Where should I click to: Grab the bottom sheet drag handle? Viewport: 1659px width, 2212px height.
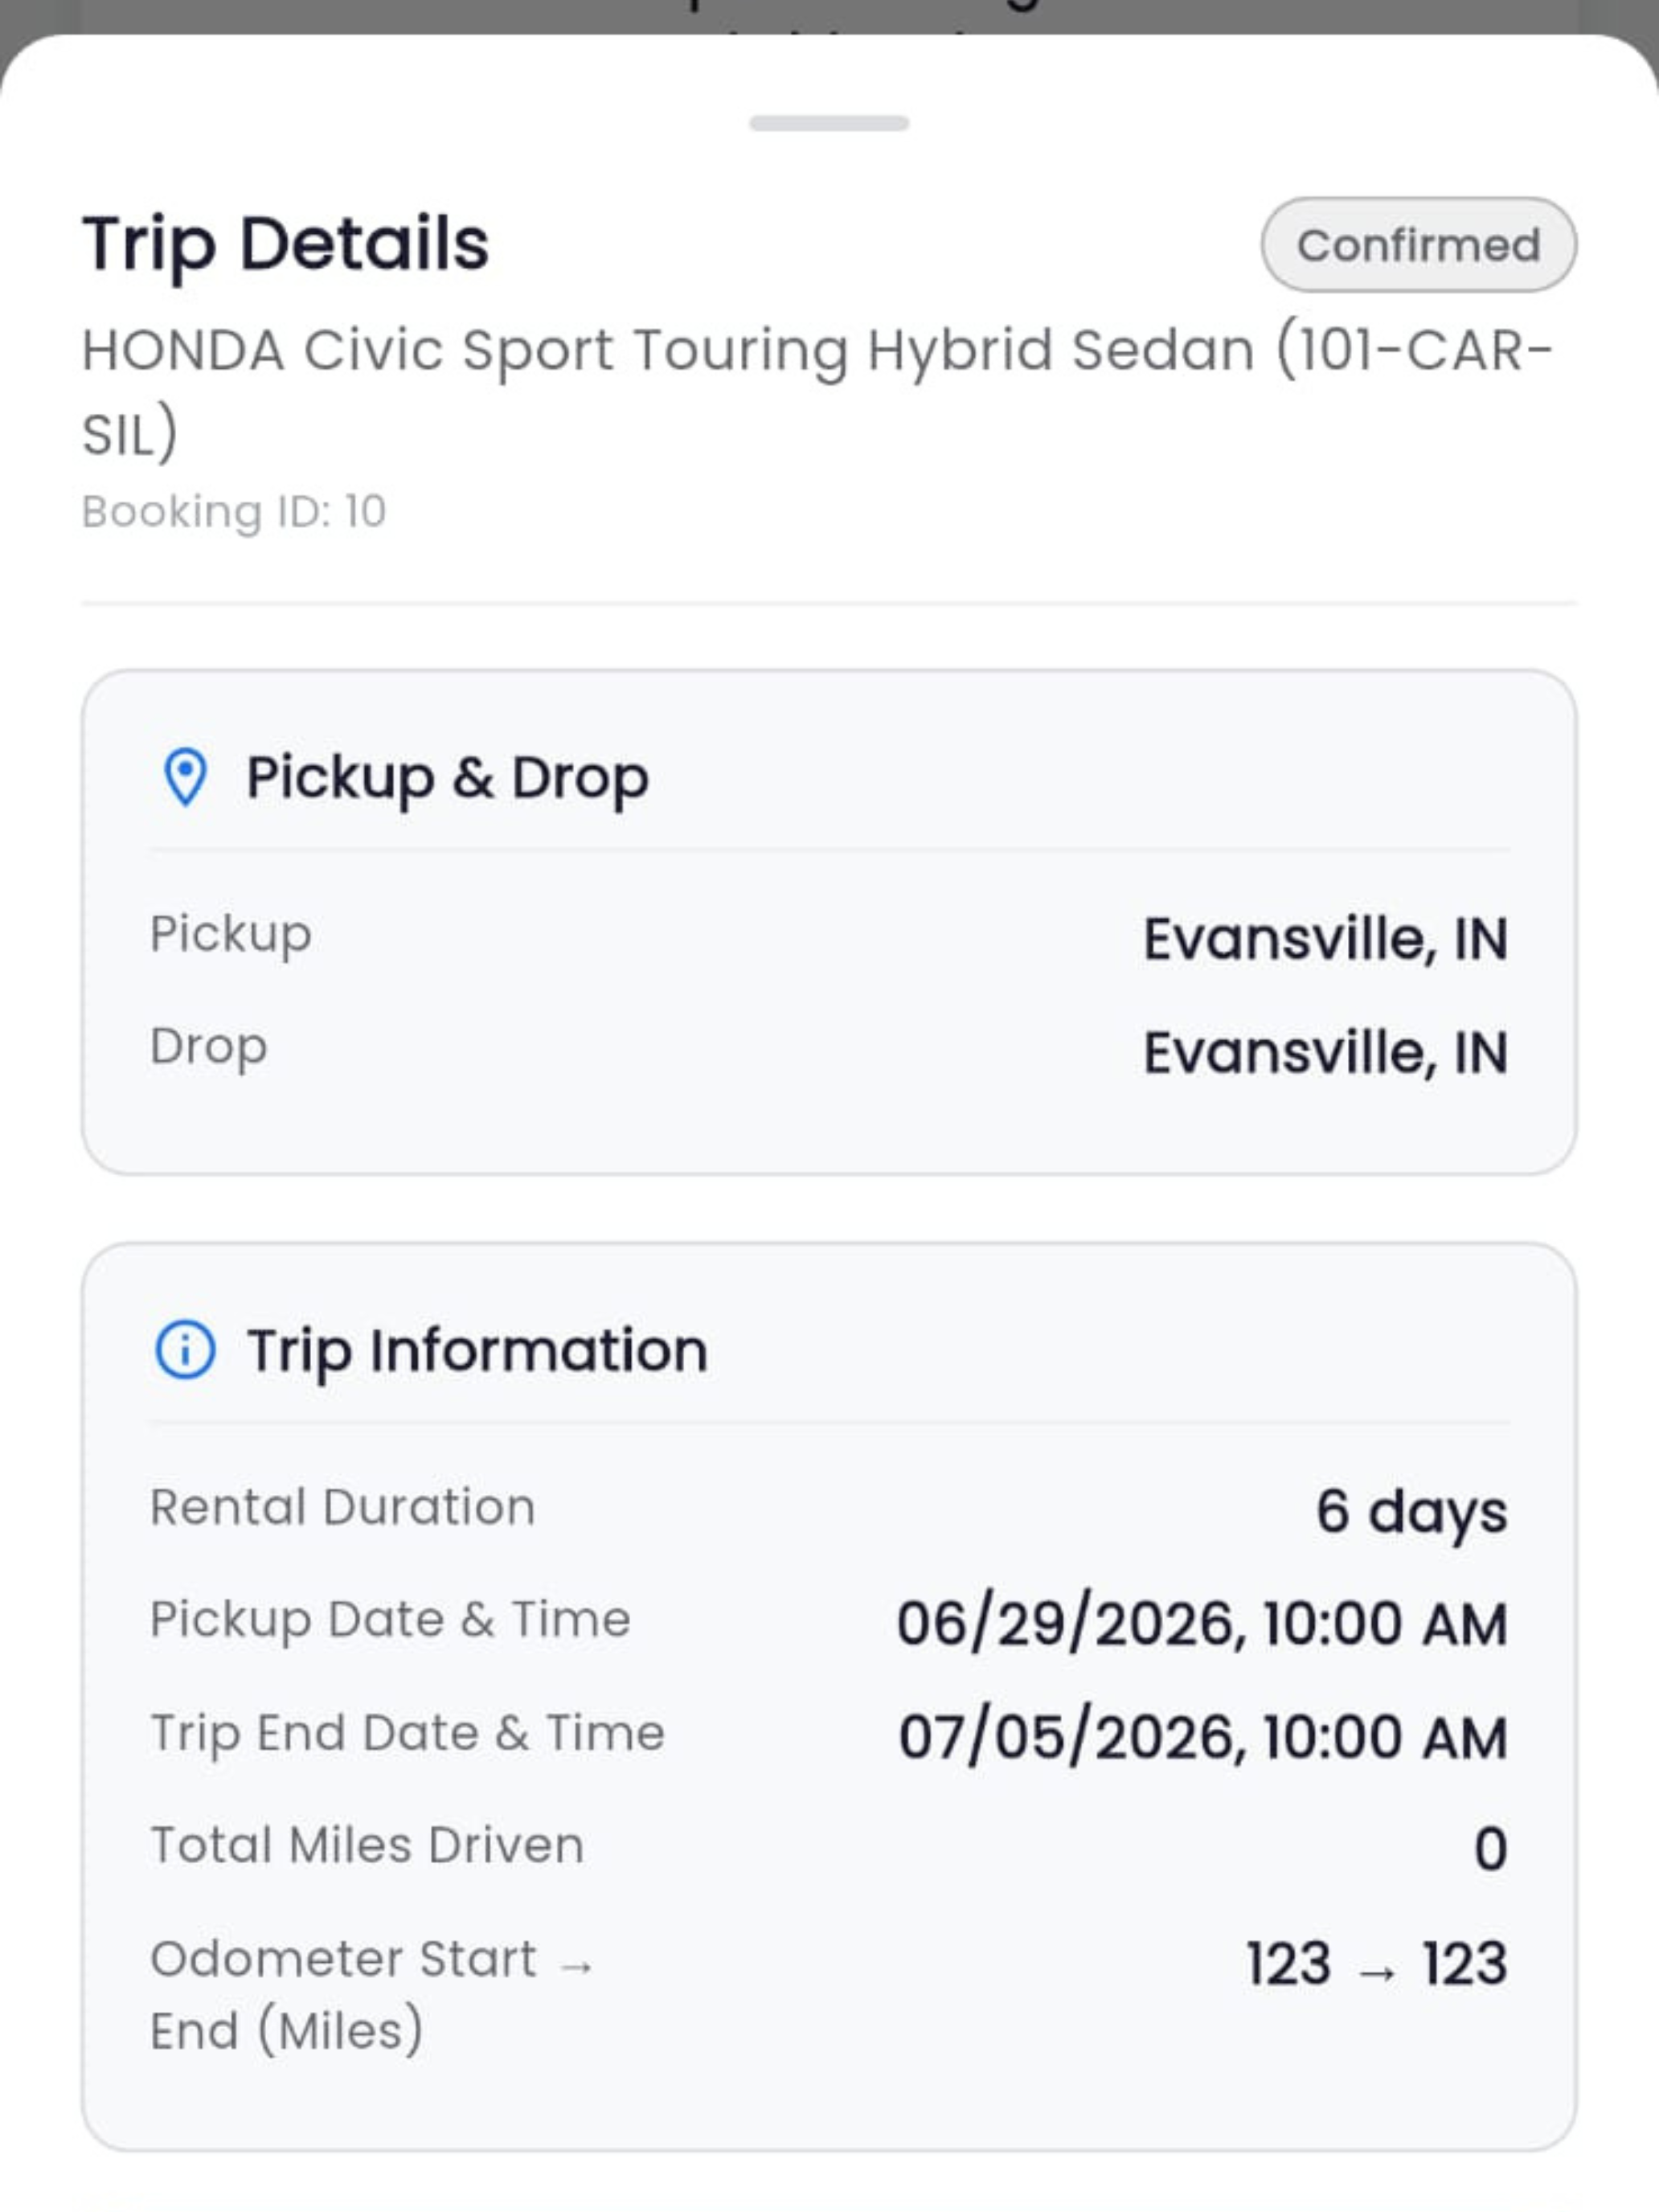tap(829, 123)
